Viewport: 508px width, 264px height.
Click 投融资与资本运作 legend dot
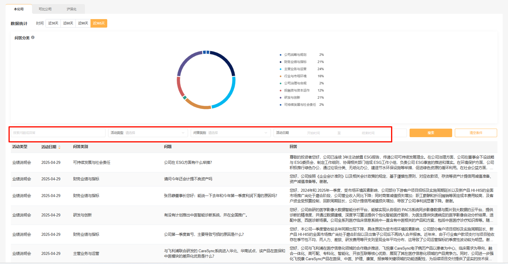(281, 90)
